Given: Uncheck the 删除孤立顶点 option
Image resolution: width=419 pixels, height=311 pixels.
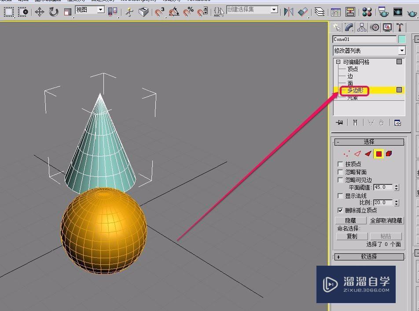Looking at the screenshot, I should click(340, 210).
